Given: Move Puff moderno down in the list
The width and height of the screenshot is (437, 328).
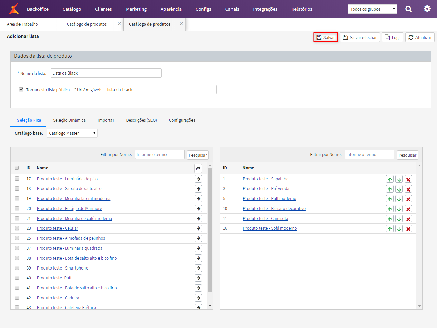Looking at the screenshot, I should (399, 199).
